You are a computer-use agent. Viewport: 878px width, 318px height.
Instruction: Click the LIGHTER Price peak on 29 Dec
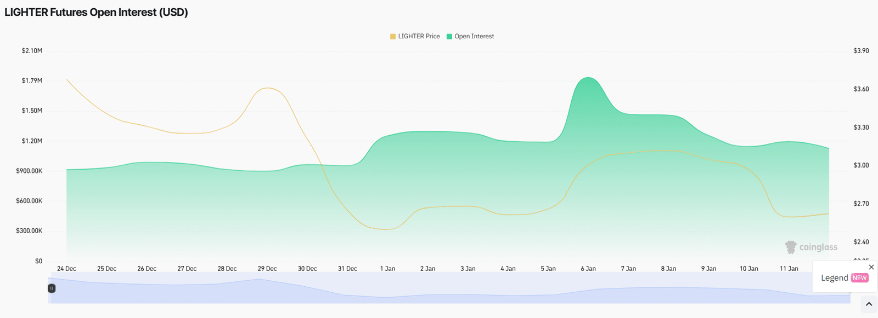(267, 88)
